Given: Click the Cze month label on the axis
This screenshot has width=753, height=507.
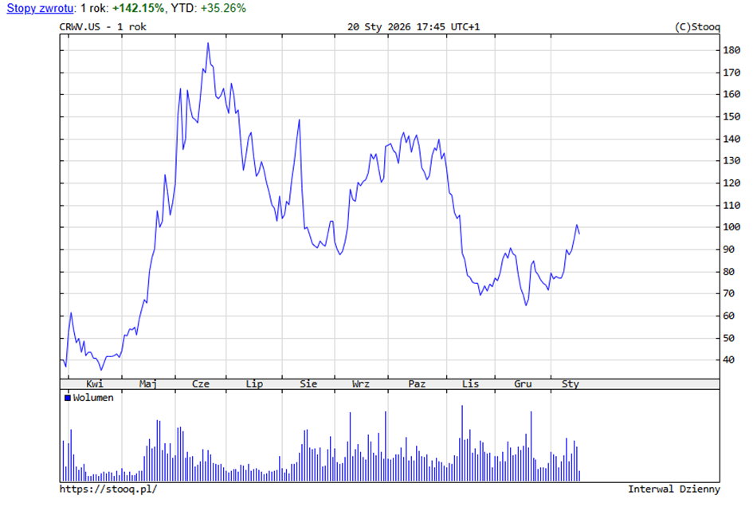Looking at the screenshot, I should (x=201, y=384).
